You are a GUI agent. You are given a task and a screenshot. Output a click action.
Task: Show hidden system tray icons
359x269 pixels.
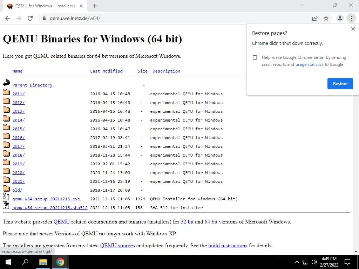click(297, 262)
